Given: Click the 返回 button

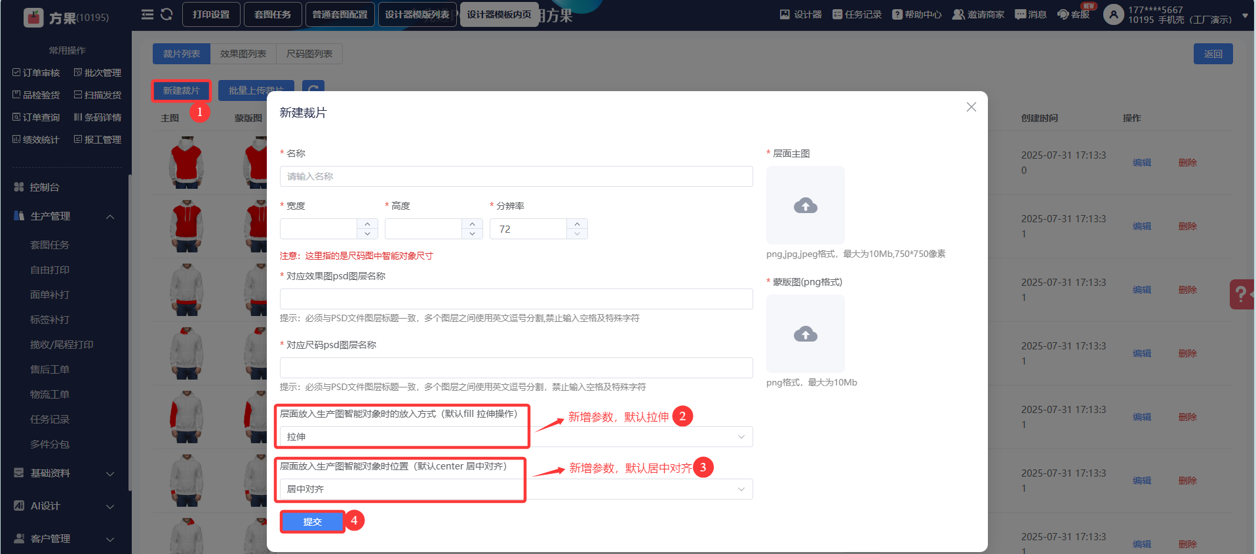Looking at the screenshot, I should 1213,54.
